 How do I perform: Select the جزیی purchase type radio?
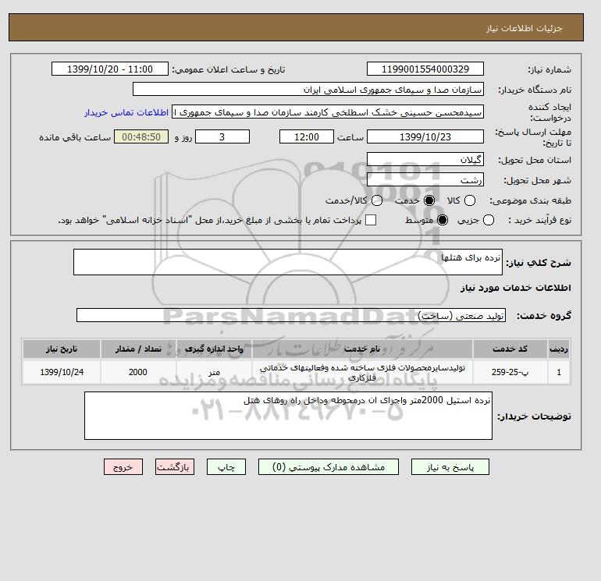pos(489,220)
